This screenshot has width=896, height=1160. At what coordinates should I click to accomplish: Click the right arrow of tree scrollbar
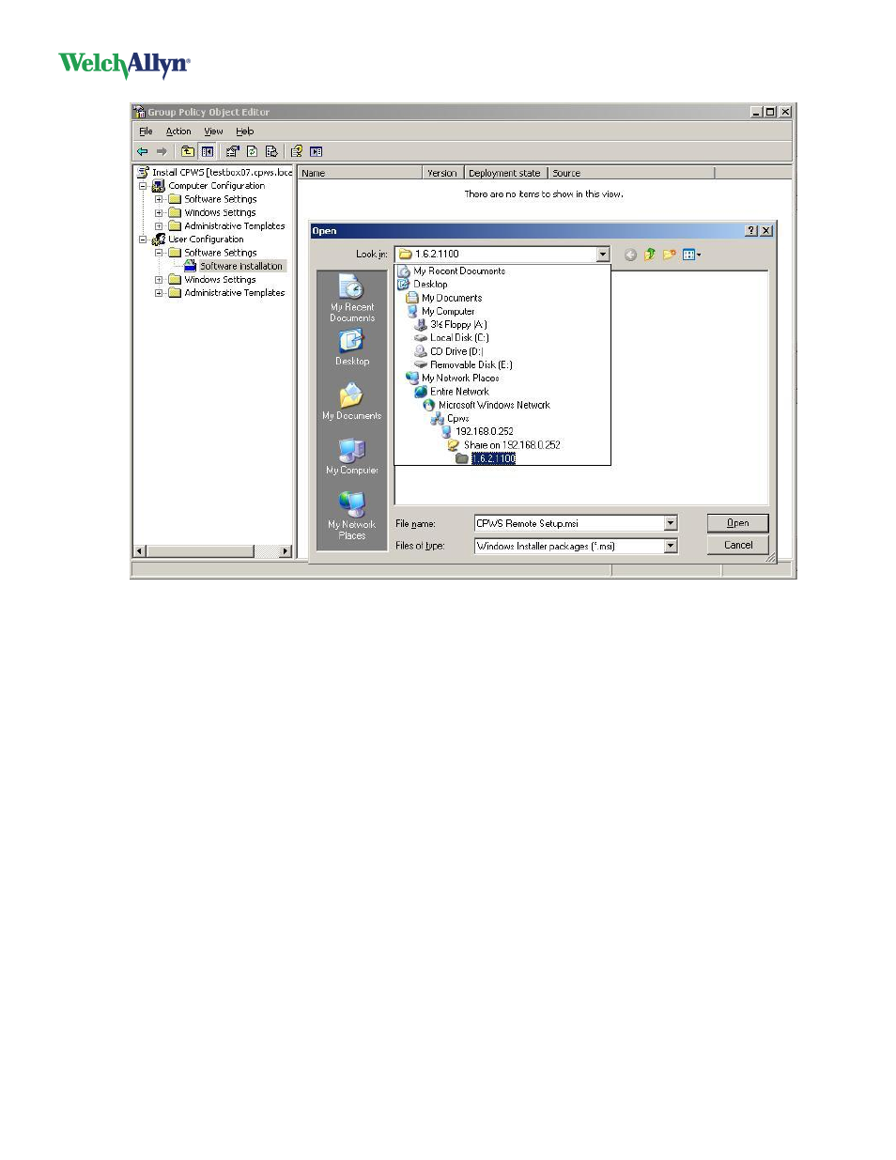coord(286,551)
